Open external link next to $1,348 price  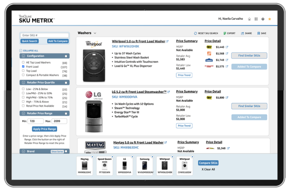pos(228,148)
